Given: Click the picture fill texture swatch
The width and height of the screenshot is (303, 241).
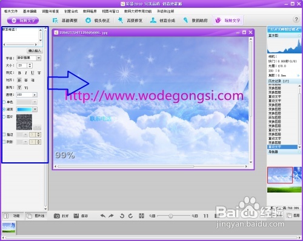Looking at the screenshot, I should pyautogui.click(x=24, y=122).
